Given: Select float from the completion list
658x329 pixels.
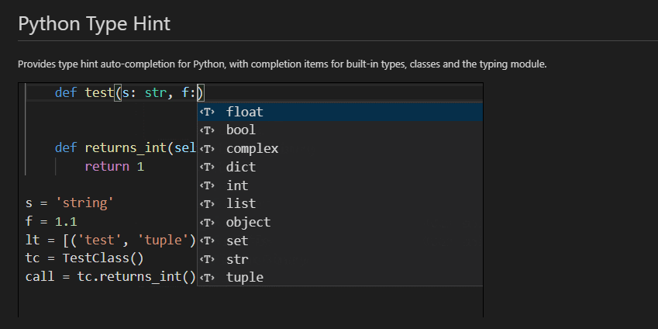Looking at the screenshot, I should (245, 112).
